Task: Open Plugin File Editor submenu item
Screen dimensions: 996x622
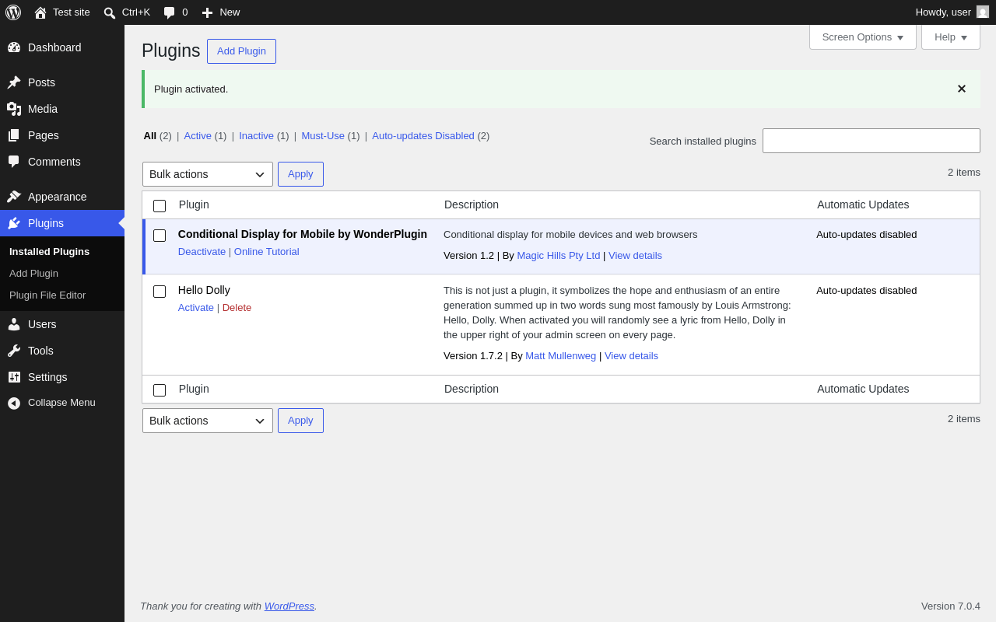Action: click(47, 295)
